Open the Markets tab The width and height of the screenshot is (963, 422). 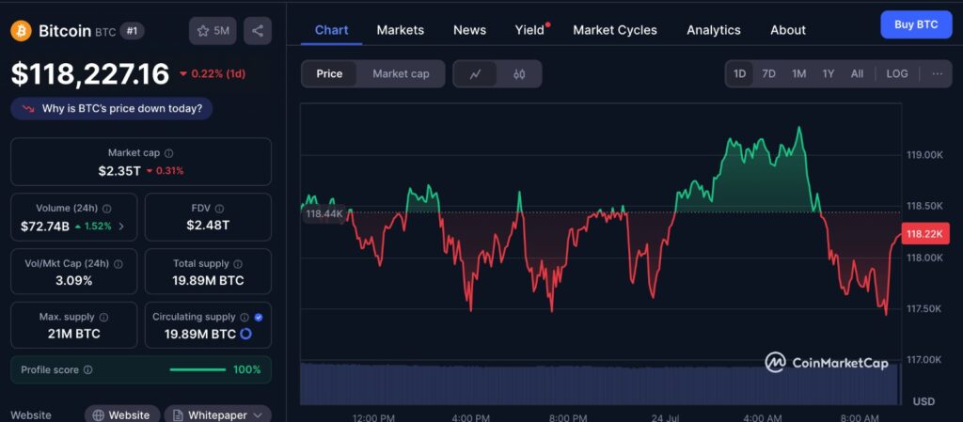pyautogui.click(x=401, y=30)
